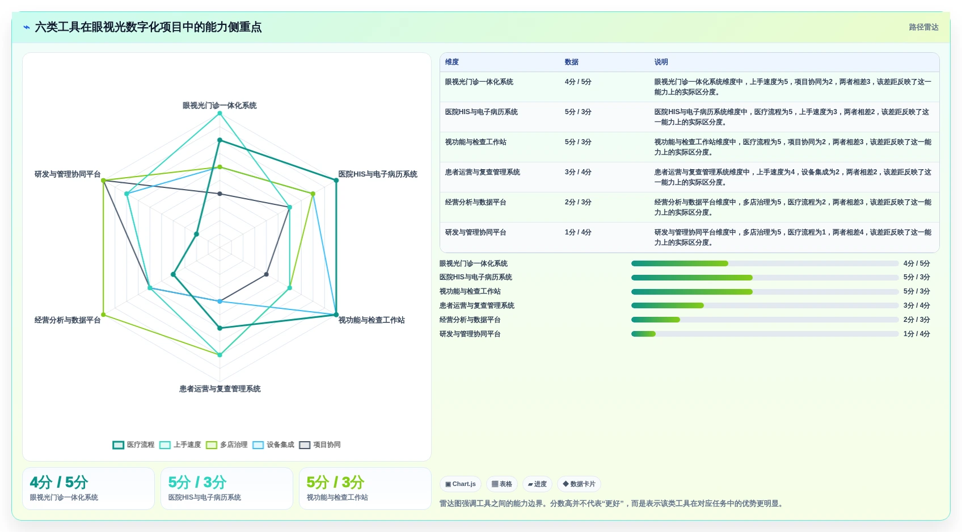Click the Chart.js tag chip
The image size is (962, 532).
coord(461,484)
